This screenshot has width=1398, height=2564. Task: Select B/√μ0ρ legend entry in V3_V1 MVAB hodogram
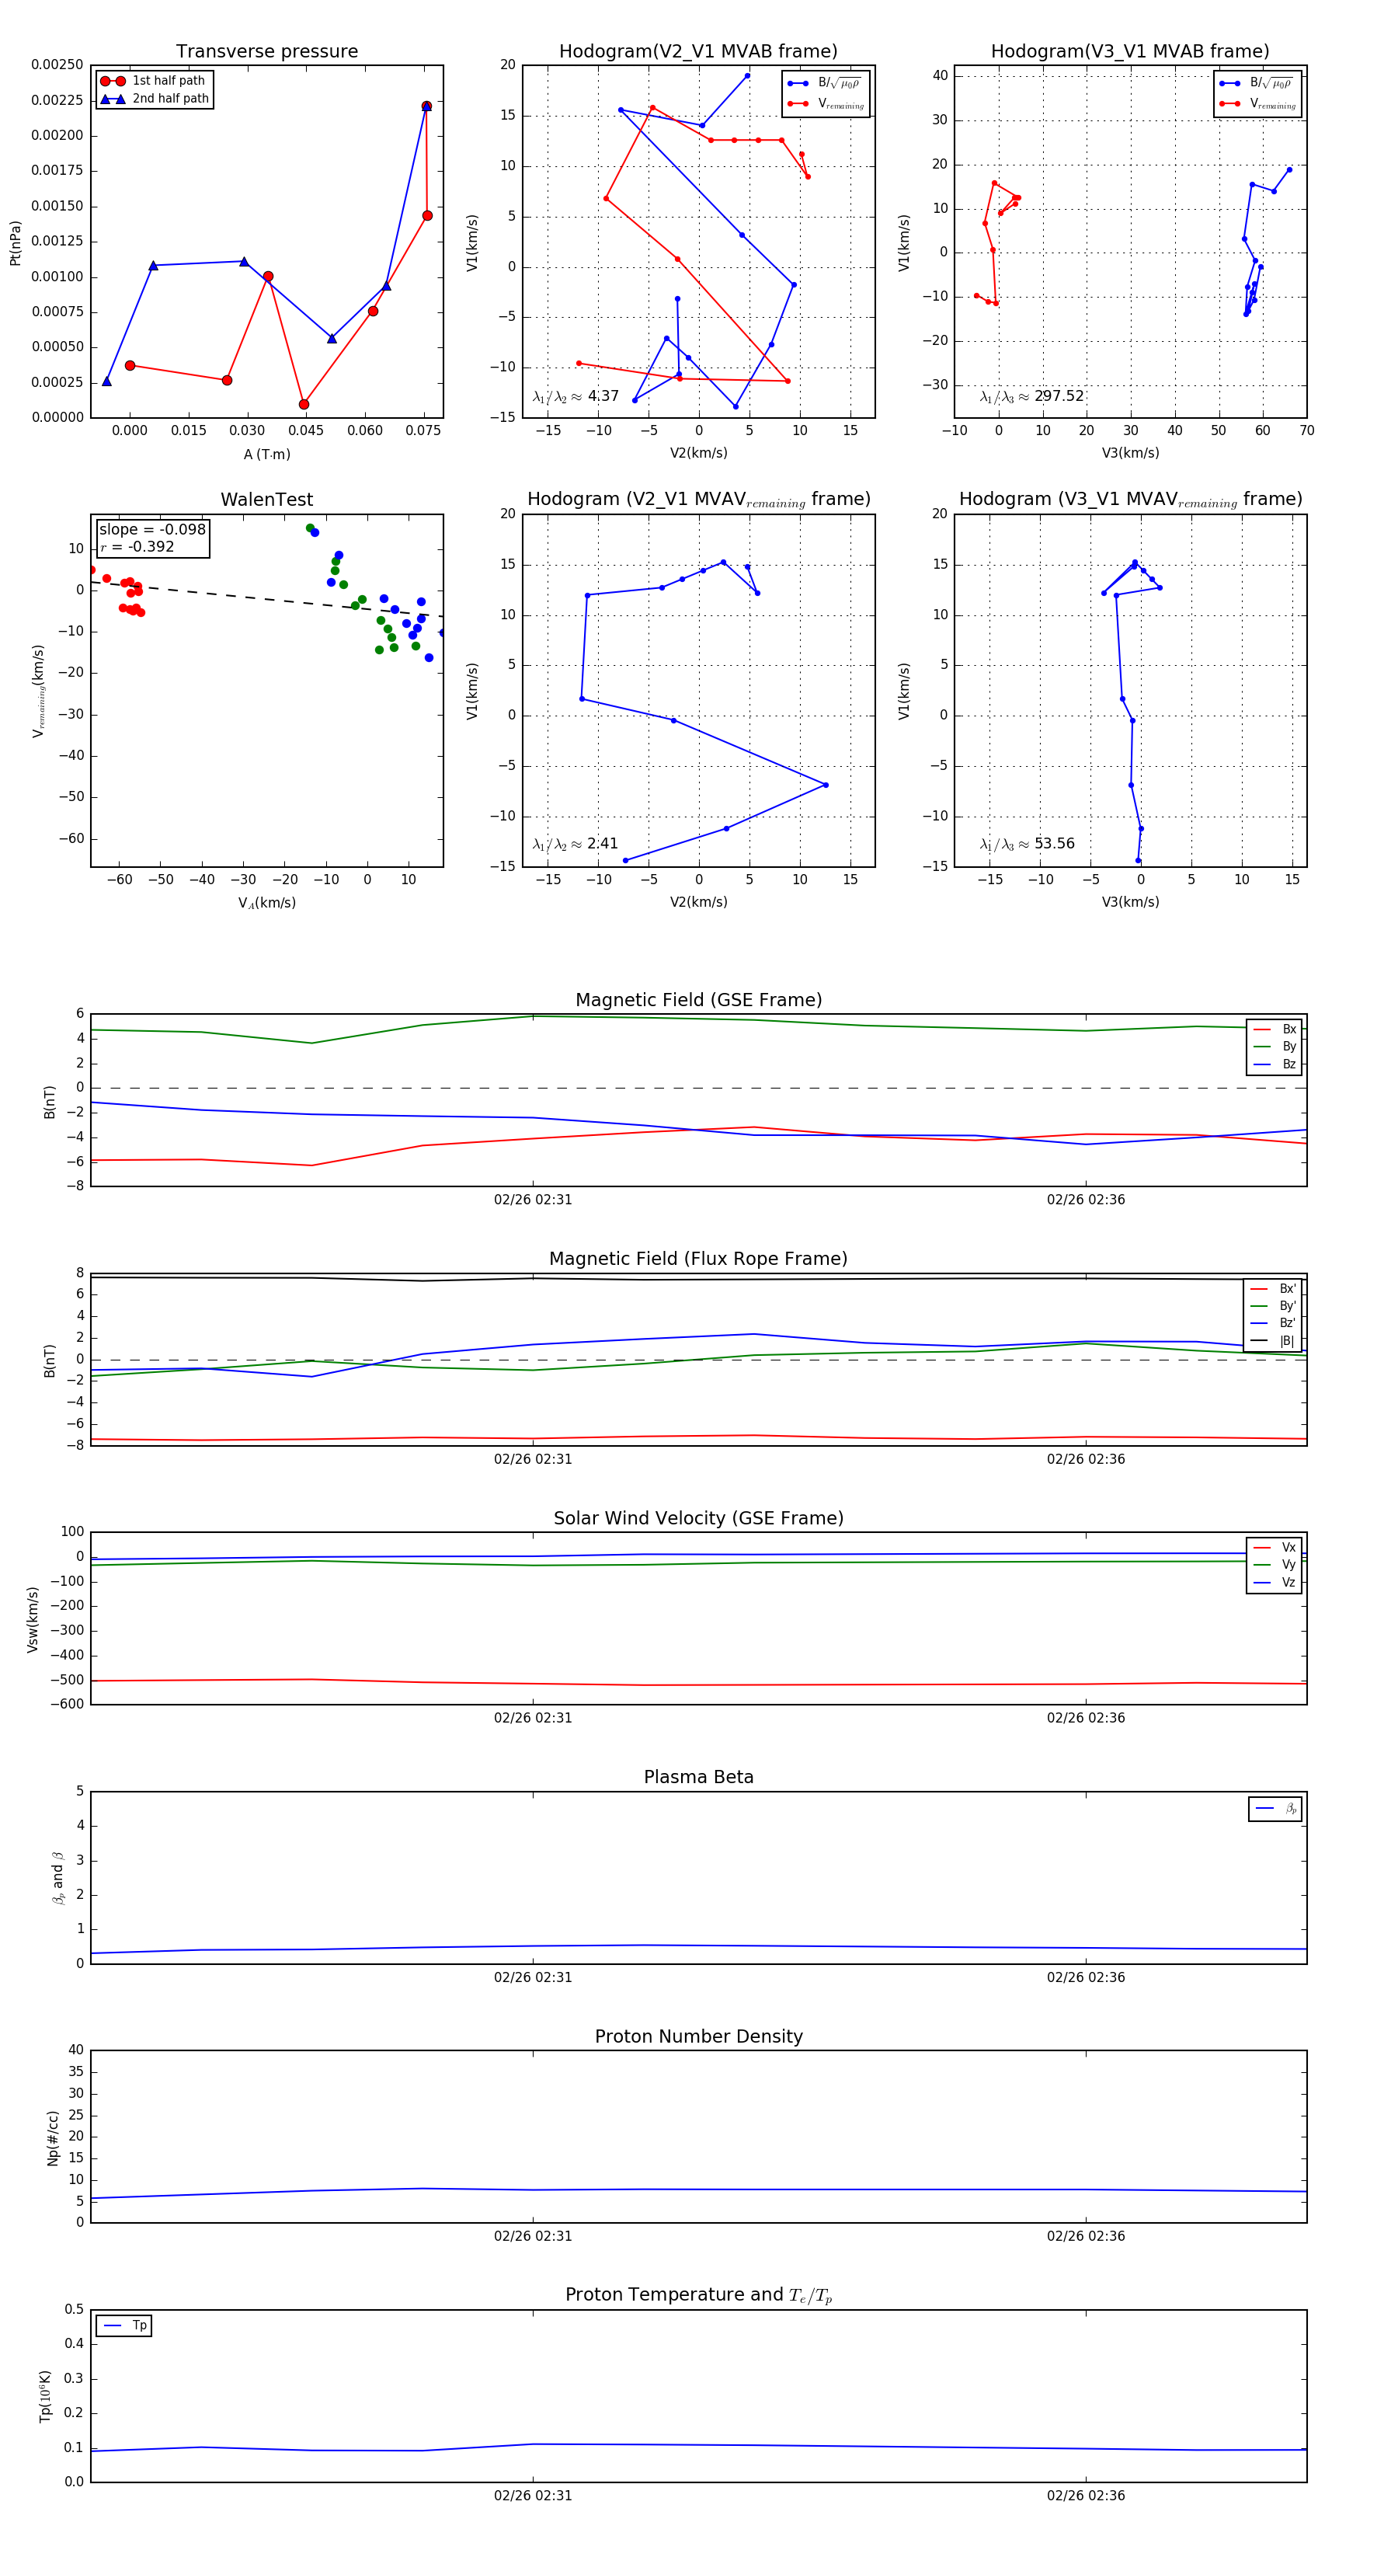[1257, 84]
